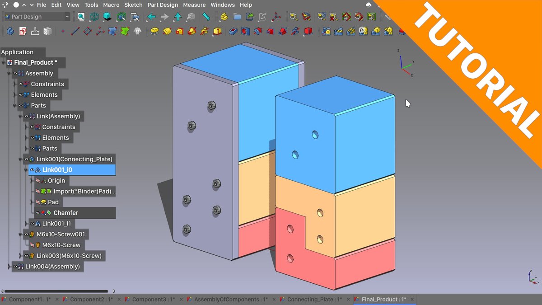Screen dimensions: 542x305
Task: Click the create part yellow icon
Action: pyautogui.click(x=224, y=17)
